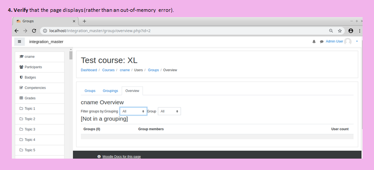Reload the page with refresh icon
This screenshot has height=170, width=374.
(34, 31)
